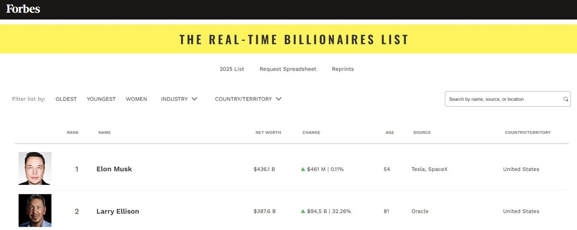Screen dimensions: 577x230
Task: Filter list by Women
Action: coord(137,99)
